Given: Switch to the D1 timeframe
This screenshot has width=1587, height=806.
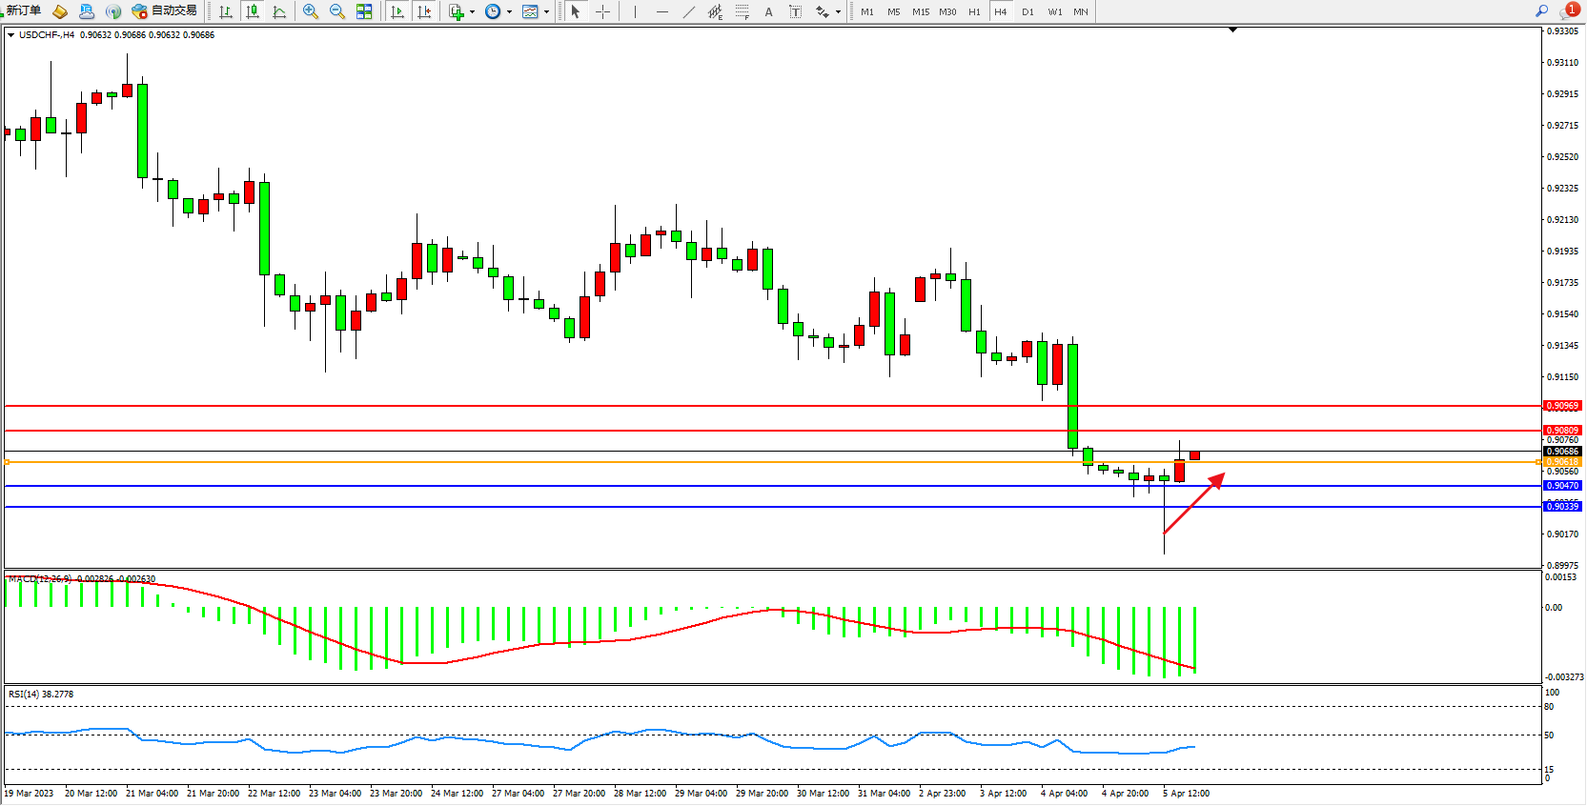Looking at the screenshot, I should 1027,11.
